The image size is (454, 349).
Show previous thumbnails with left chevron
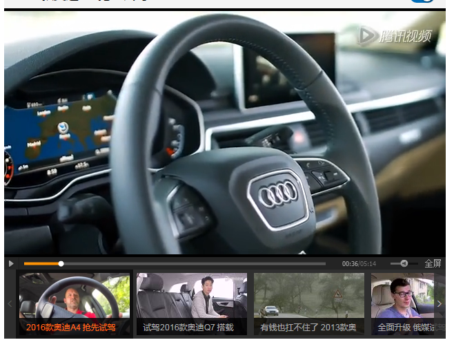click(x=10, y=304)
